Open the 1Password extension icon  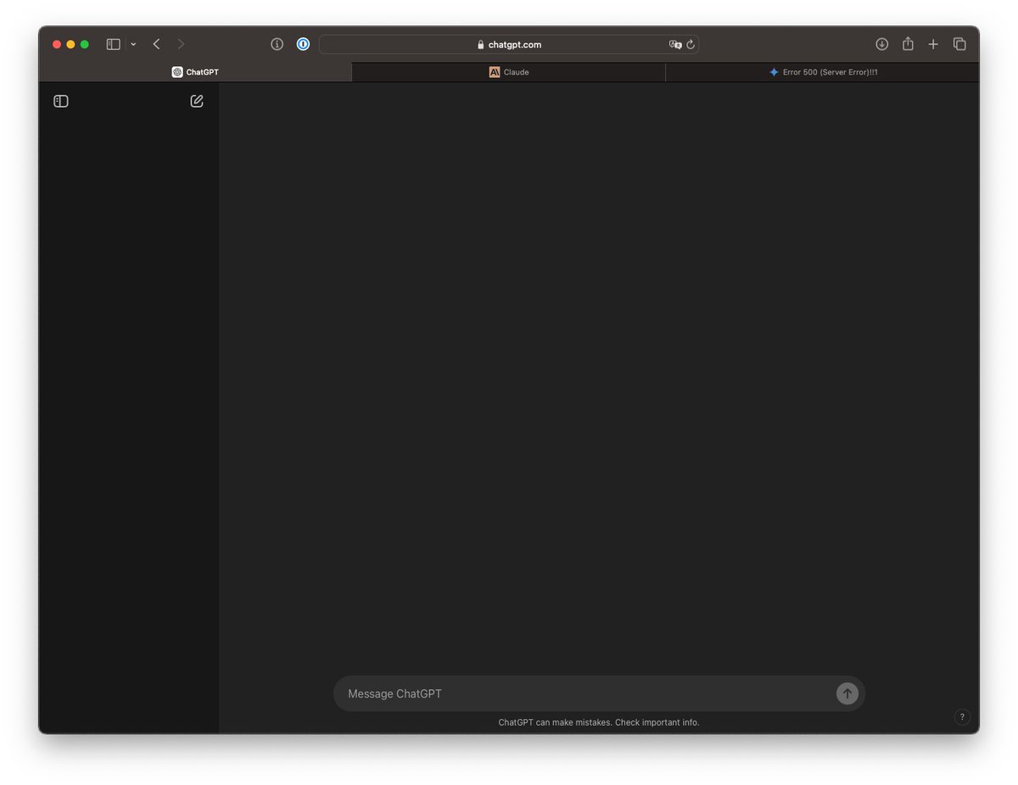[303, 44]
